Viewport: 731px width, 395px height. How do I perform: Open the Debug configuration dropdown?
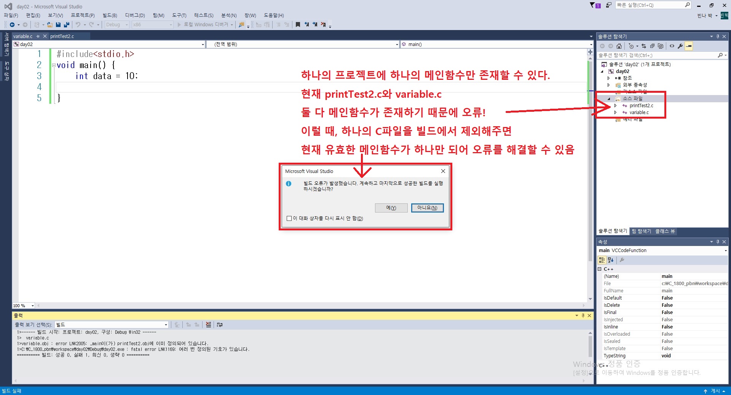[127, 25]
